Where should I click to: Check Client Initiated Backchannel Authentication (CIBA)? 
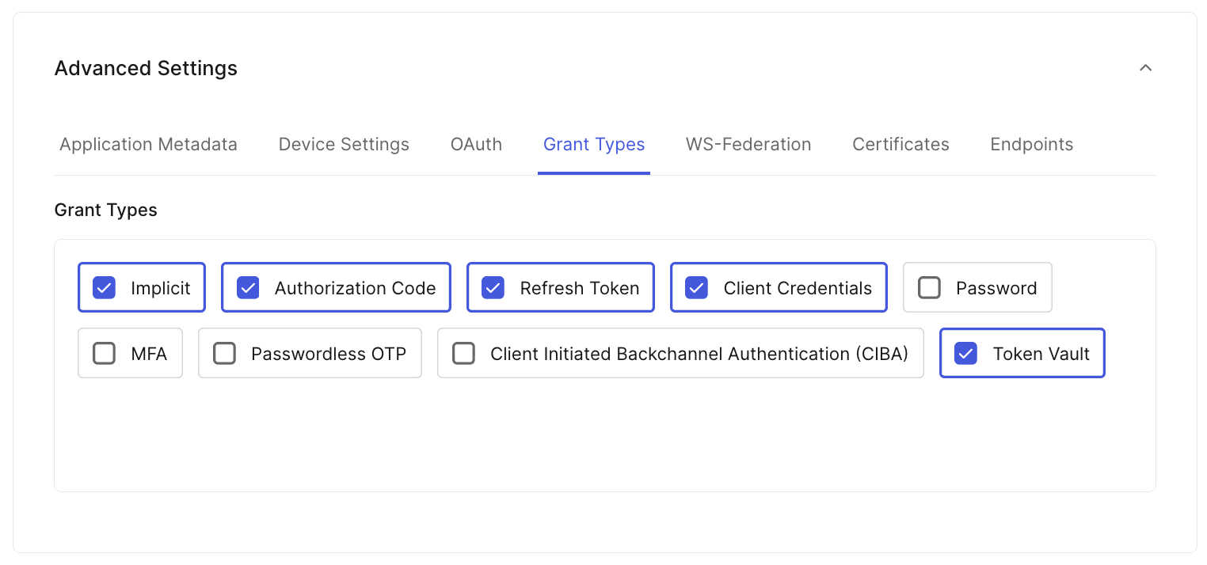[464, 353]
